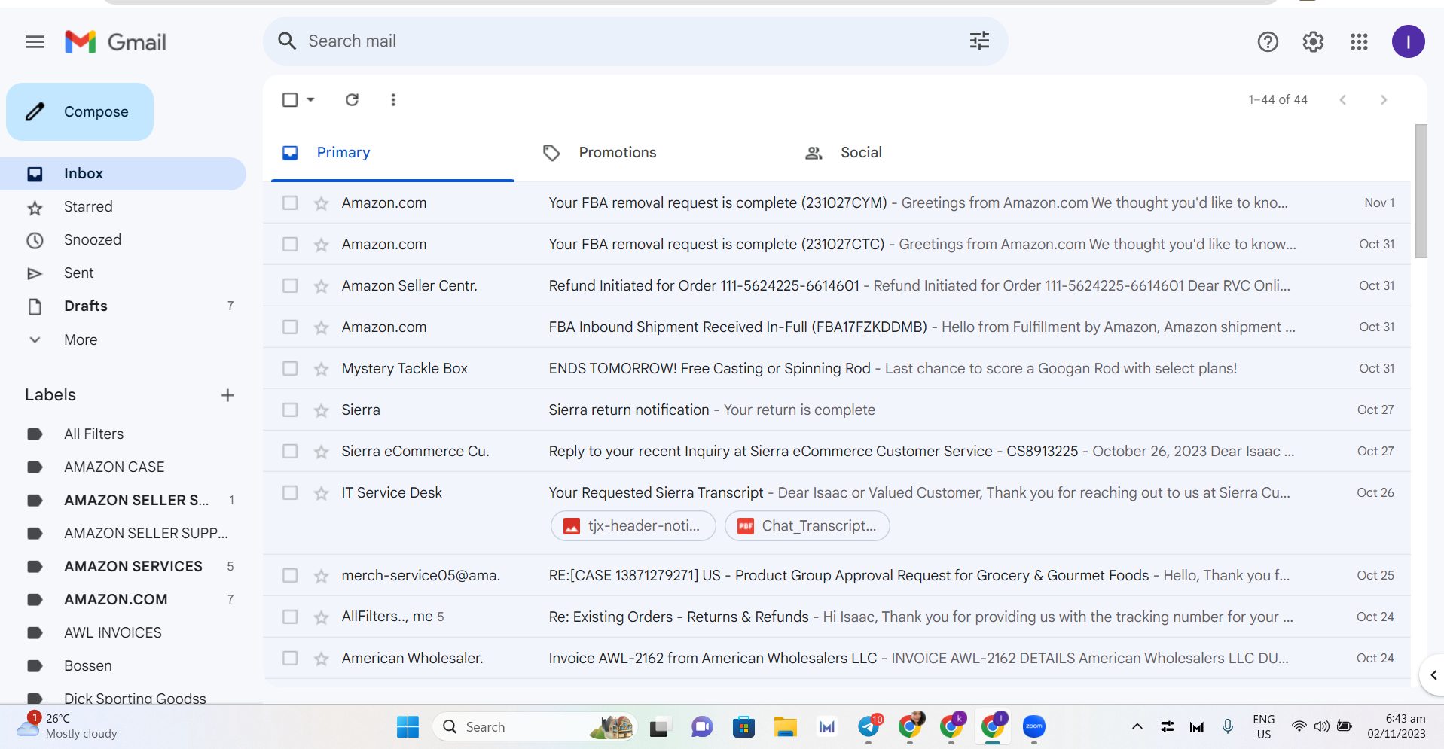Switch to the Social tab
Viewport: 1444px width, 749px height.
click(917, 153)
